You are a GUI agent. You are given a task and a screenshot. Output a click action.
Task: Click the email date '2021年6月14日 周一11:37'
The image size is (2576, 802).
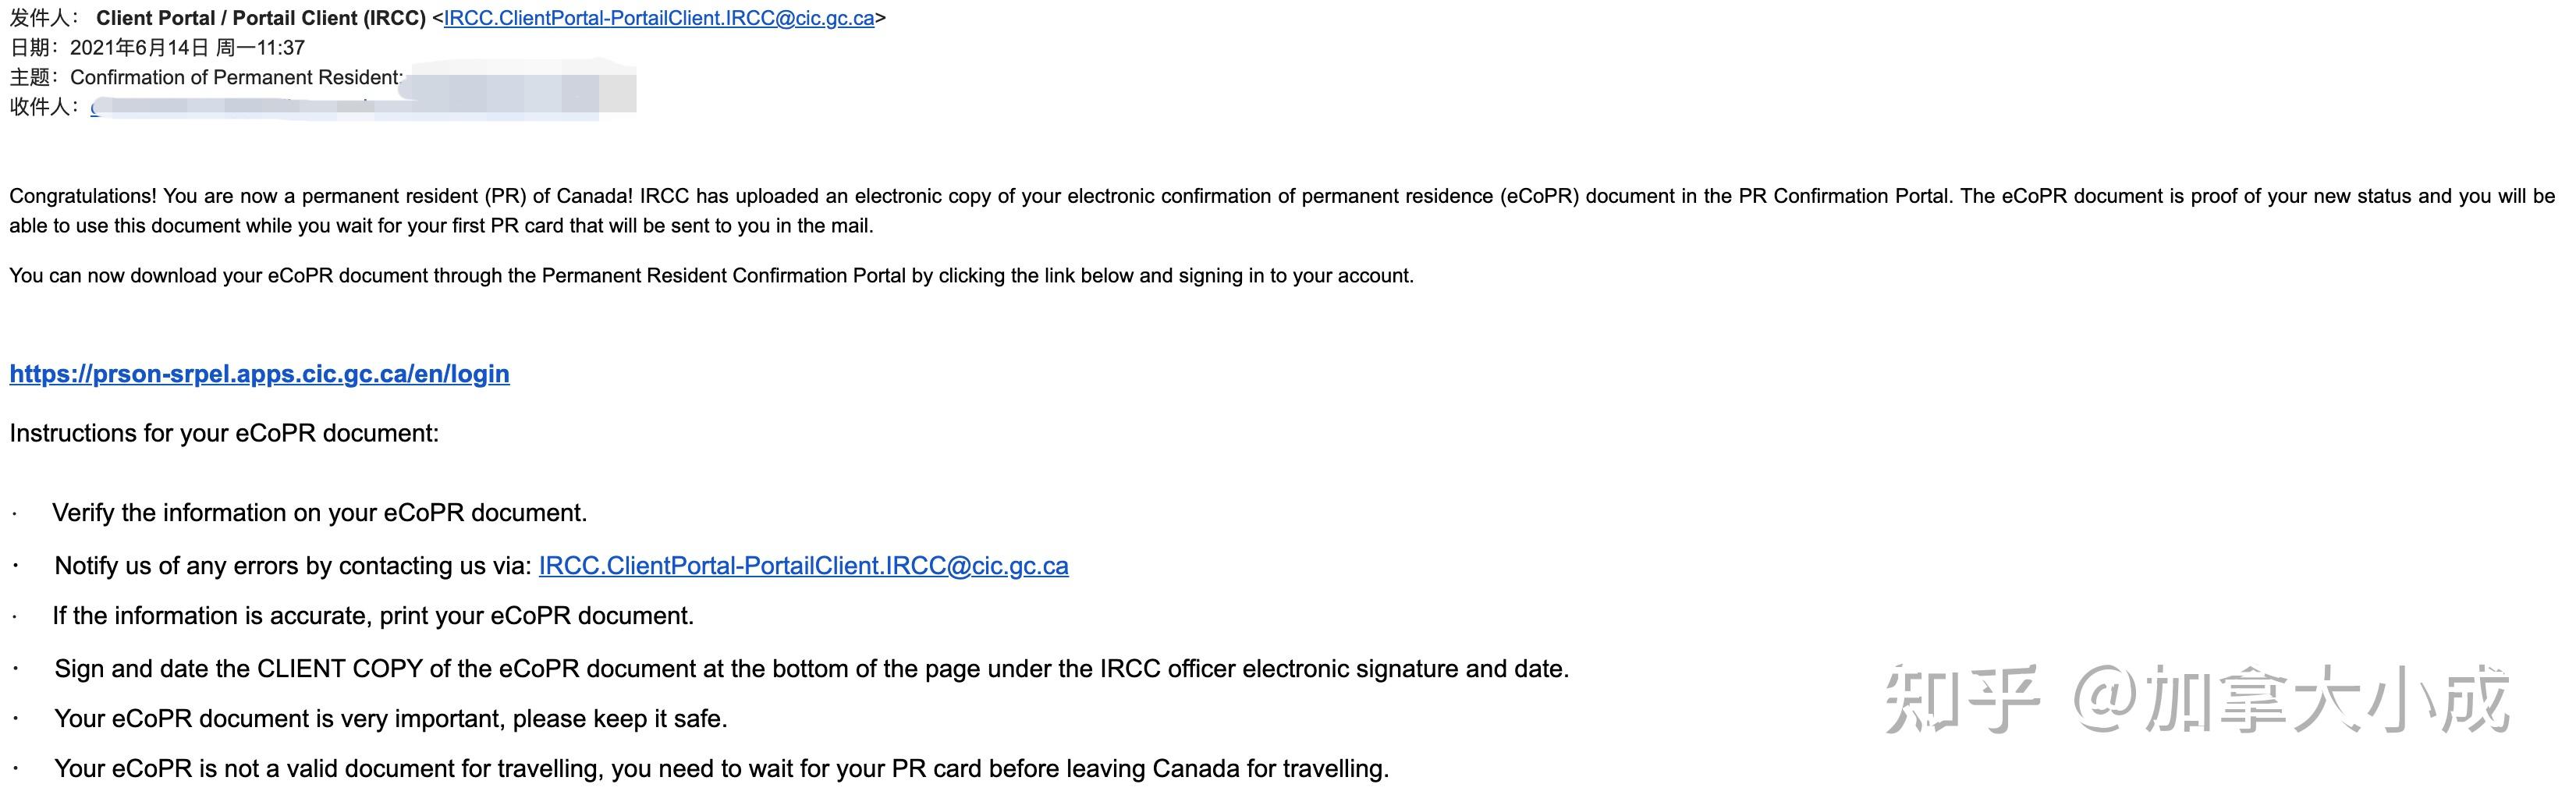(x=187, y=48)
